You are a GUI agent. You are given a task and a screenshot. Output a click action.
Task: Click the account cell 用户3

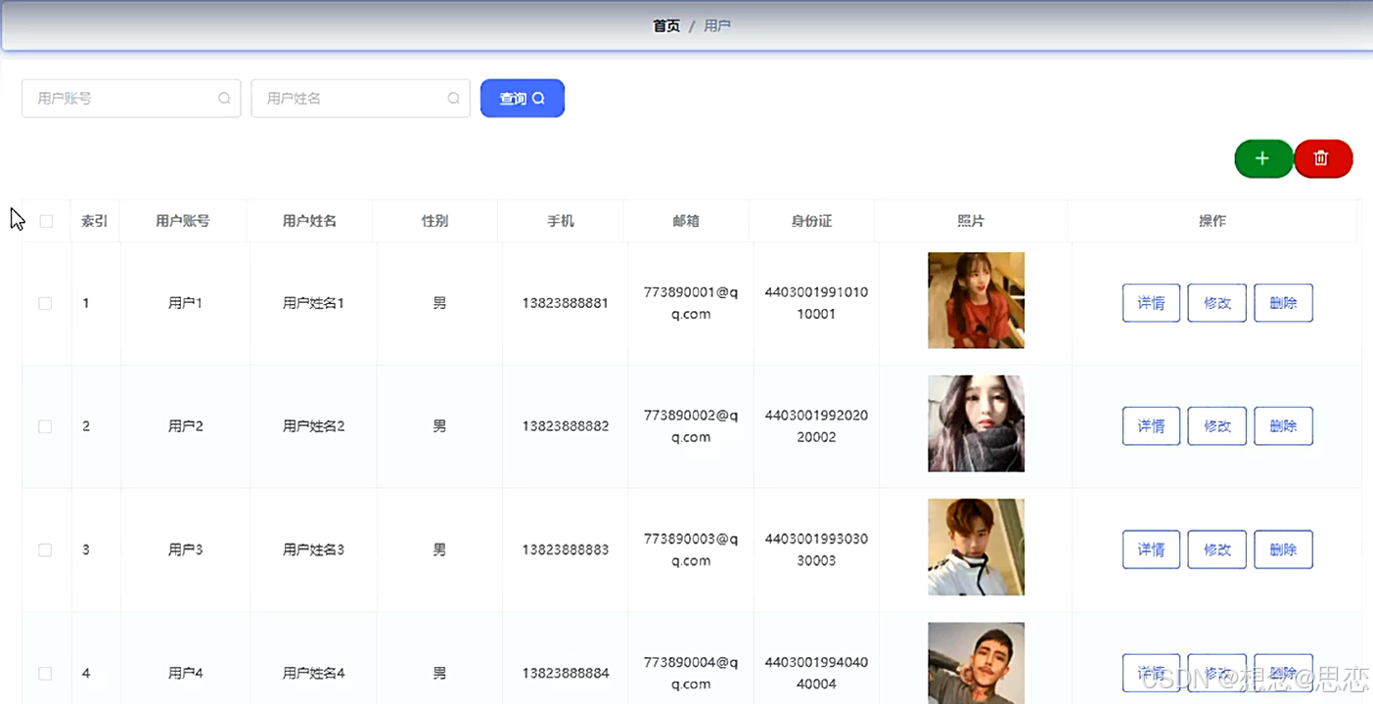186,550
